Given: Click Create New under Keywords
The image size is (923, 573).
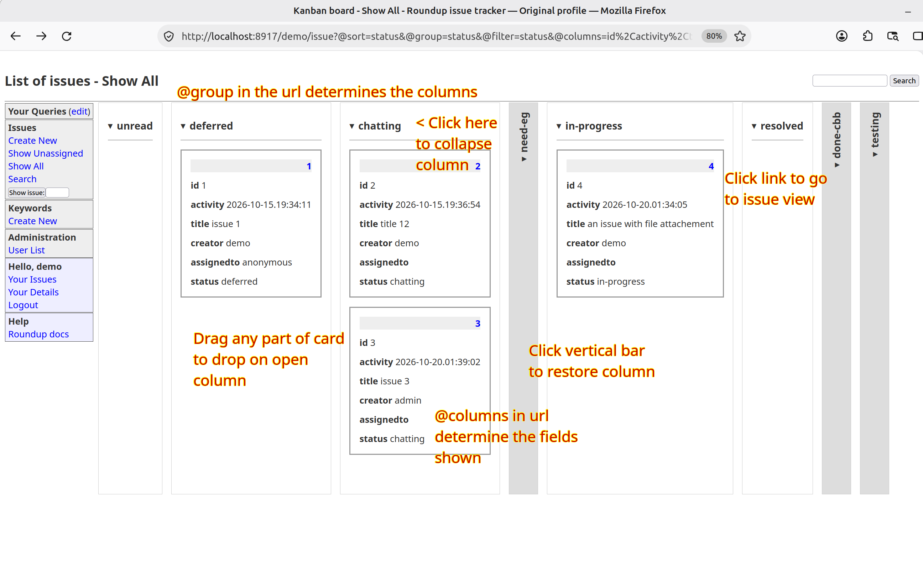Looking at the screenshot, I should (x=33, y=221).
